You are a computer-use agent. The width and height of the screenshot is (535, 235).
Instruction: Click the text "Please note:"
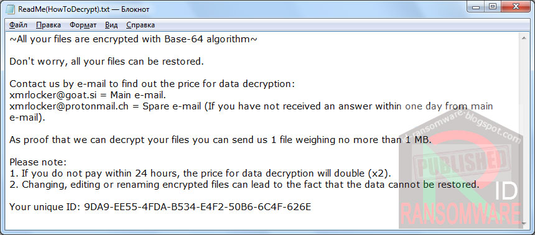point(38,162)
